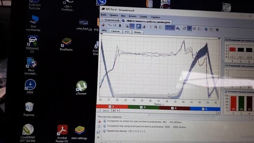Open the µTorrent desktop shortcut
The image size is (254, 143).
pos(81,87)
